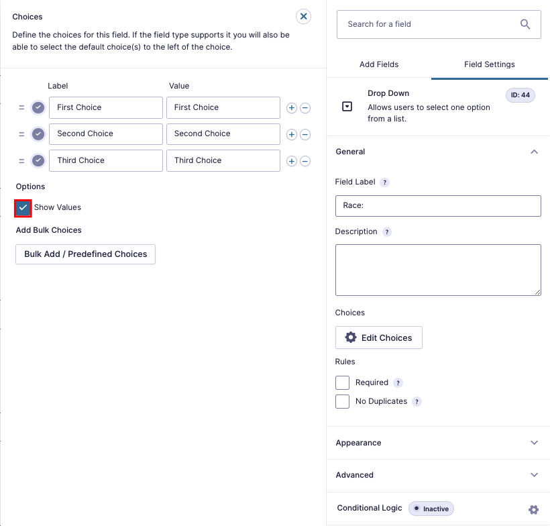The width and height of the screenshot is (550, 526).
Task: Remove the Second Choice row
Action: click(x=305, y=134)
